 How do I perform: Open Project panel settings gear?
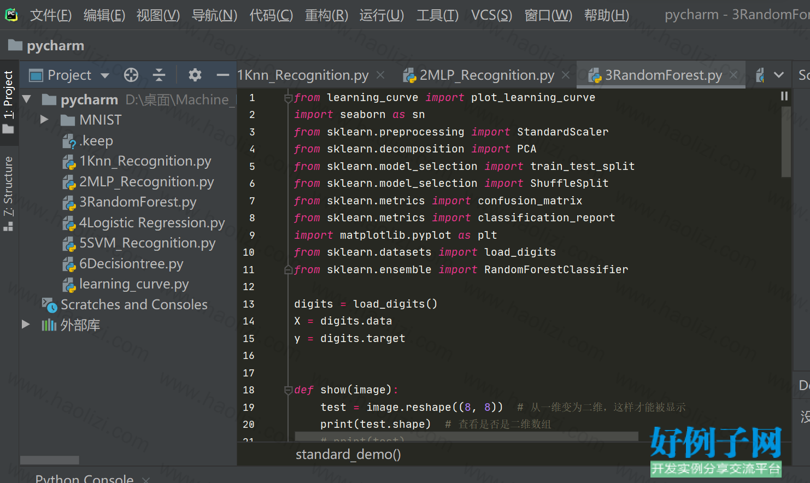(195, 75)
